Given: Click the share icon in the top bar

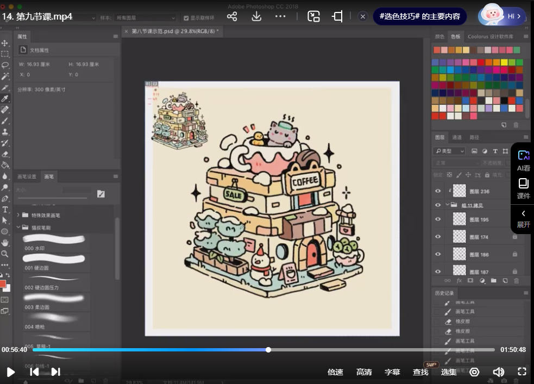Looking at the screenshot, I should tap(232, 16).
